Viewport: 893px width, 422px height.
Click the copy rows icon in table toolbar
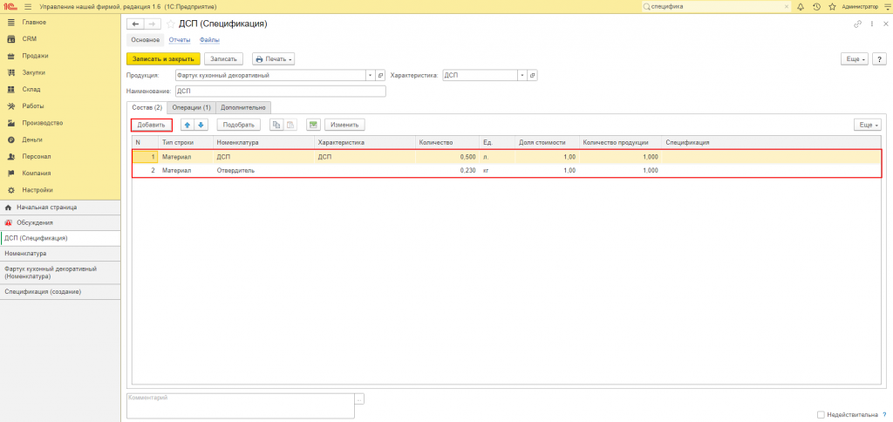[x=276, y=125]
